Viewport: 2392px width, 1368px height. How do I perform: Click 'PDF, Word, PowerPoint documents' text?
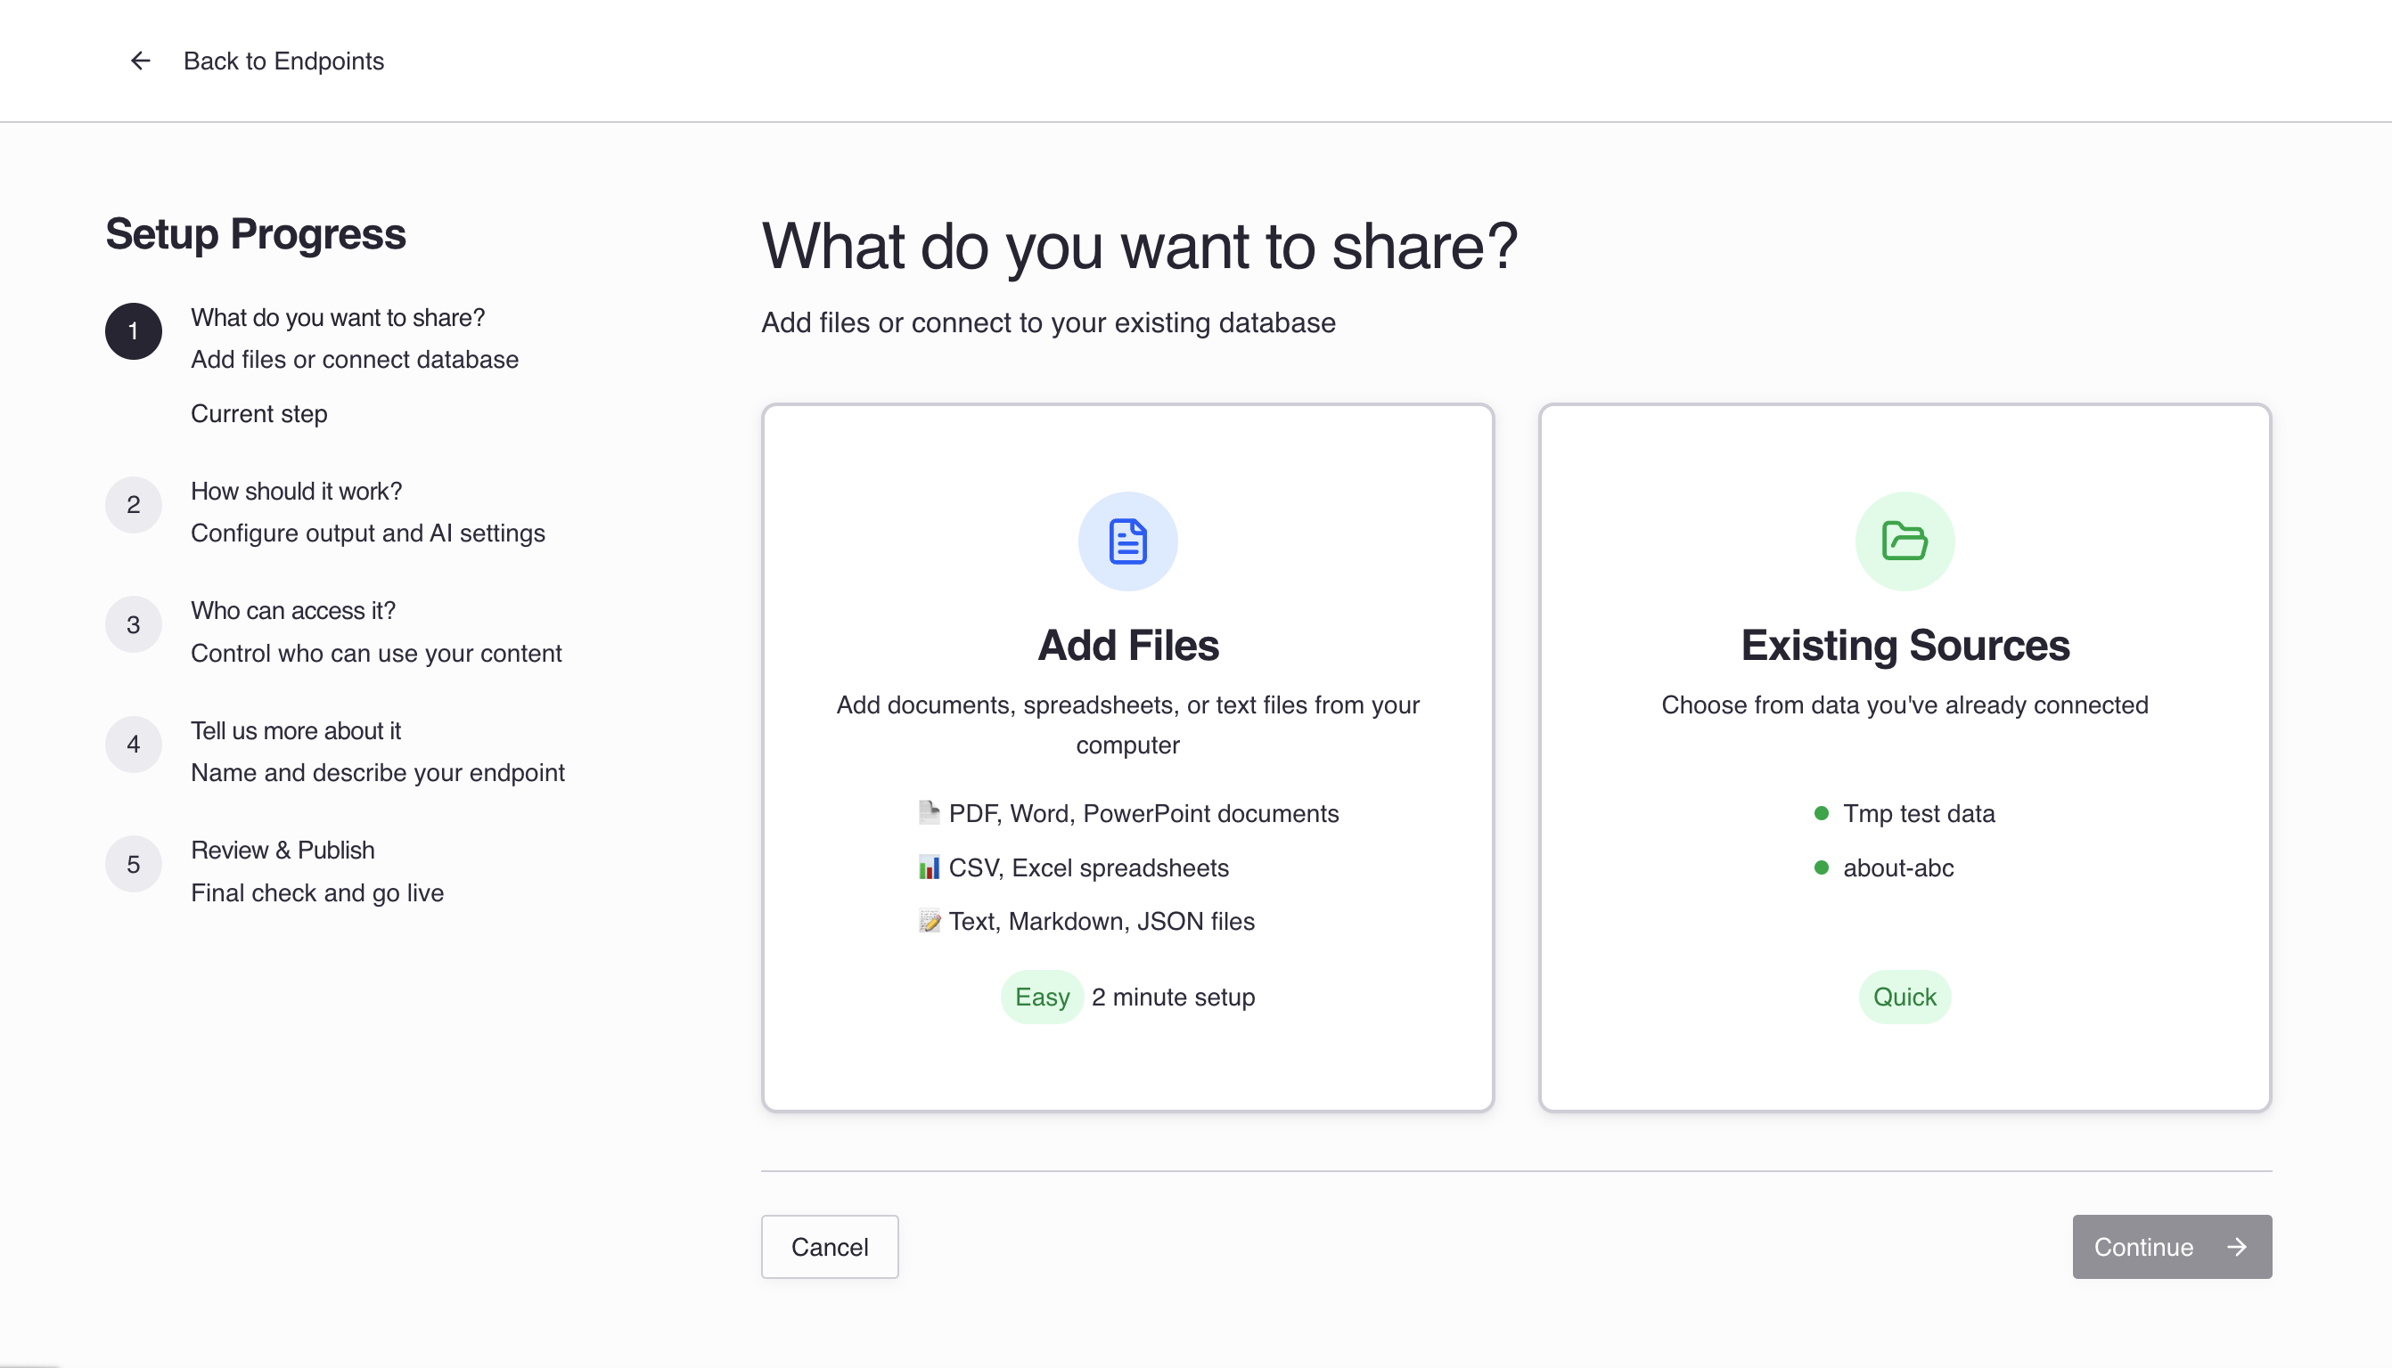(x=1143, y=813)
